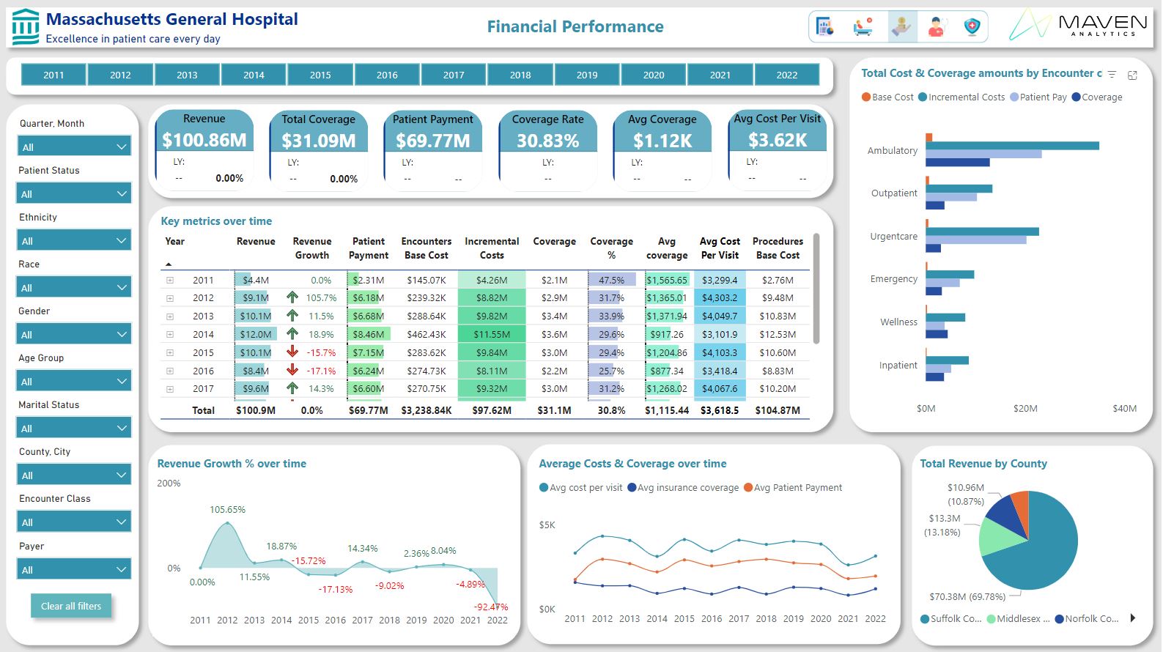Click the Patient Pay legend swatch

[1014, 97]
